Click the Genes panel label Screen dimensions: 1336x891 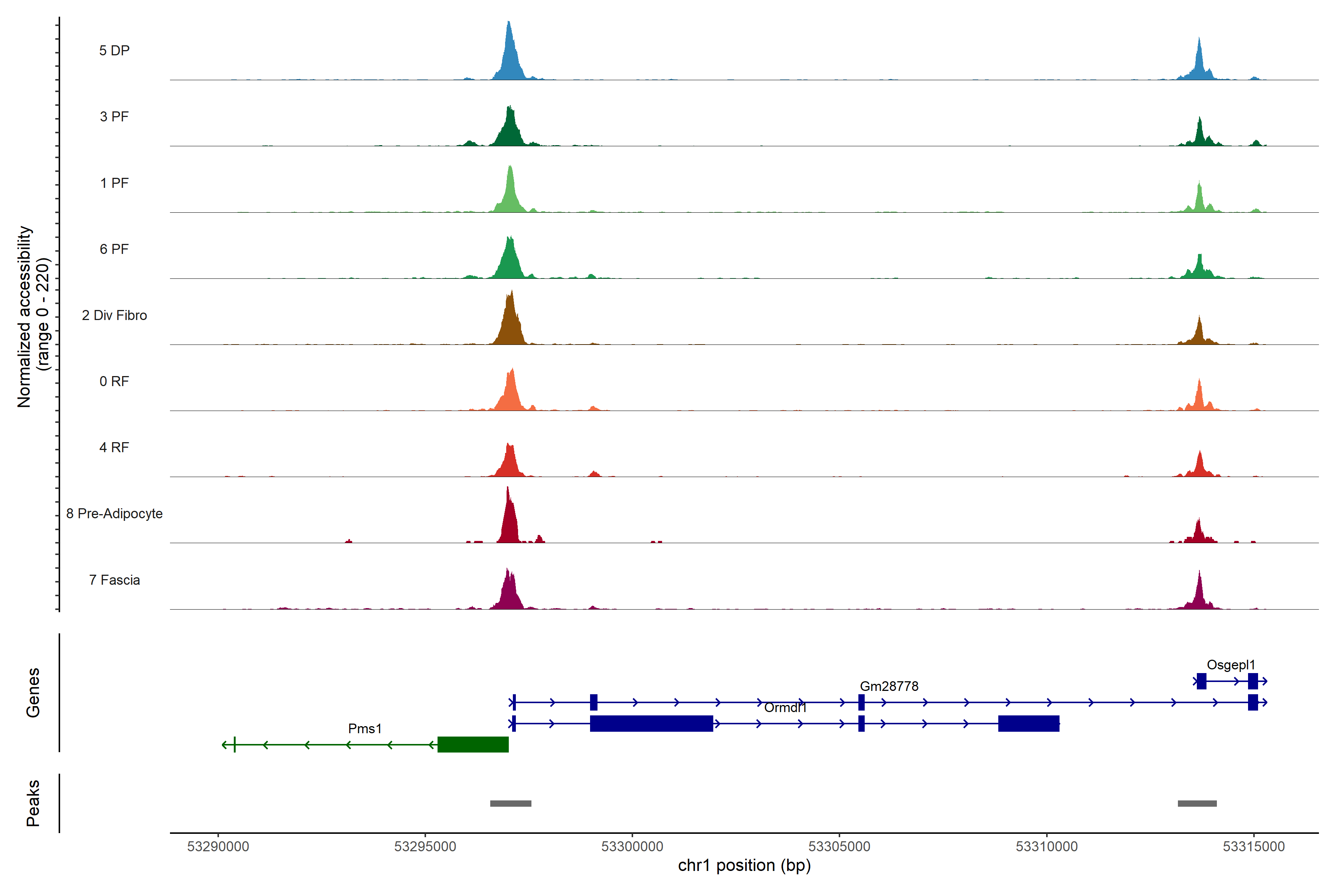(x=33, y=692)
